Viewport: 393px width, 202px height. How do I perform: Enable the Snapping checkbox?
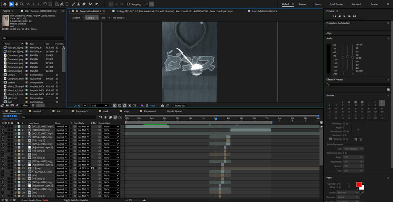coord(128,4)
